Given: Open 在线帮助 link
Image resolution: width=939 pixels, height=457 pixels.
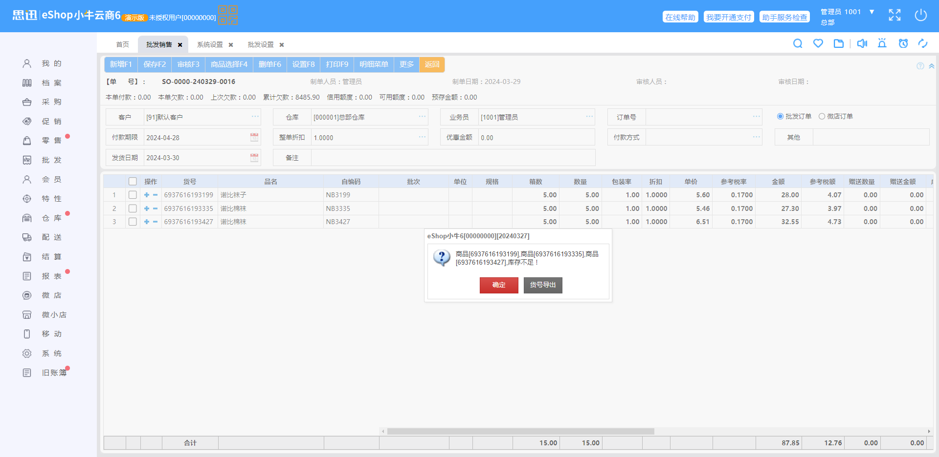Looking at the screenshot, I should point(680,17).
